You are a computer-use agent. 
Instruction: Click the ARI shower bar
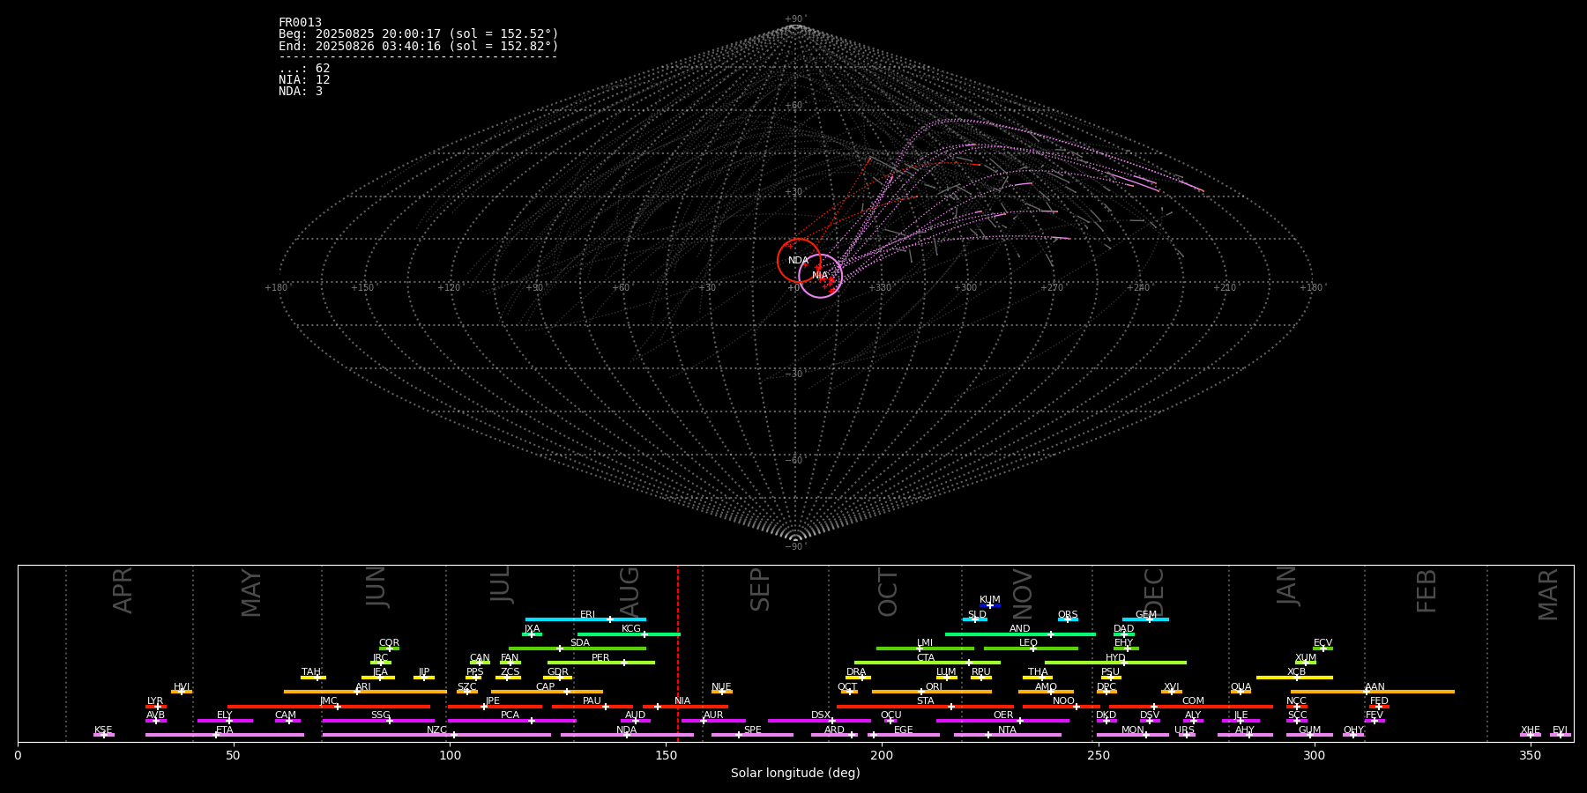point(365,692)
